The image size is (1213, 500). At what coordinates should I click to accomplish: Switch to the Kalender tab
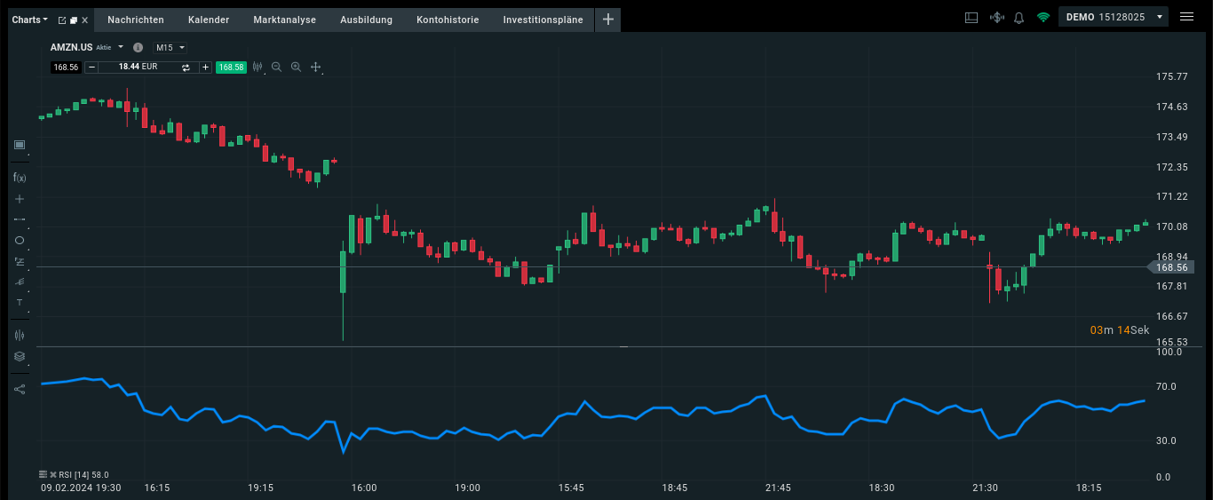coord(209,20)
